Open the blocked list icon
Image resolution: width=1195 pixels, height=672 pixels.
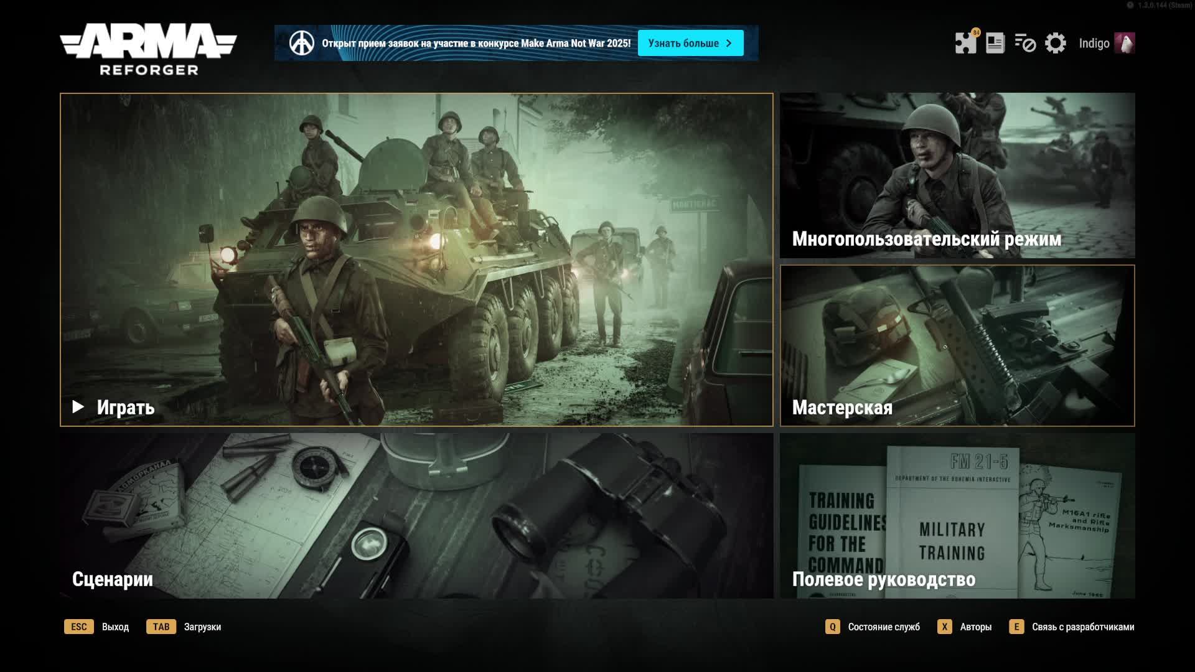[x=1024, y=43]
